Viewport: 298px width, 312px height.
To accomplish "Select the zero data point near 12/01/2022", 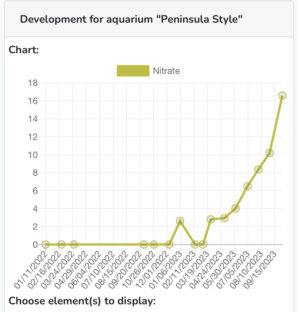I will [169, 245].
